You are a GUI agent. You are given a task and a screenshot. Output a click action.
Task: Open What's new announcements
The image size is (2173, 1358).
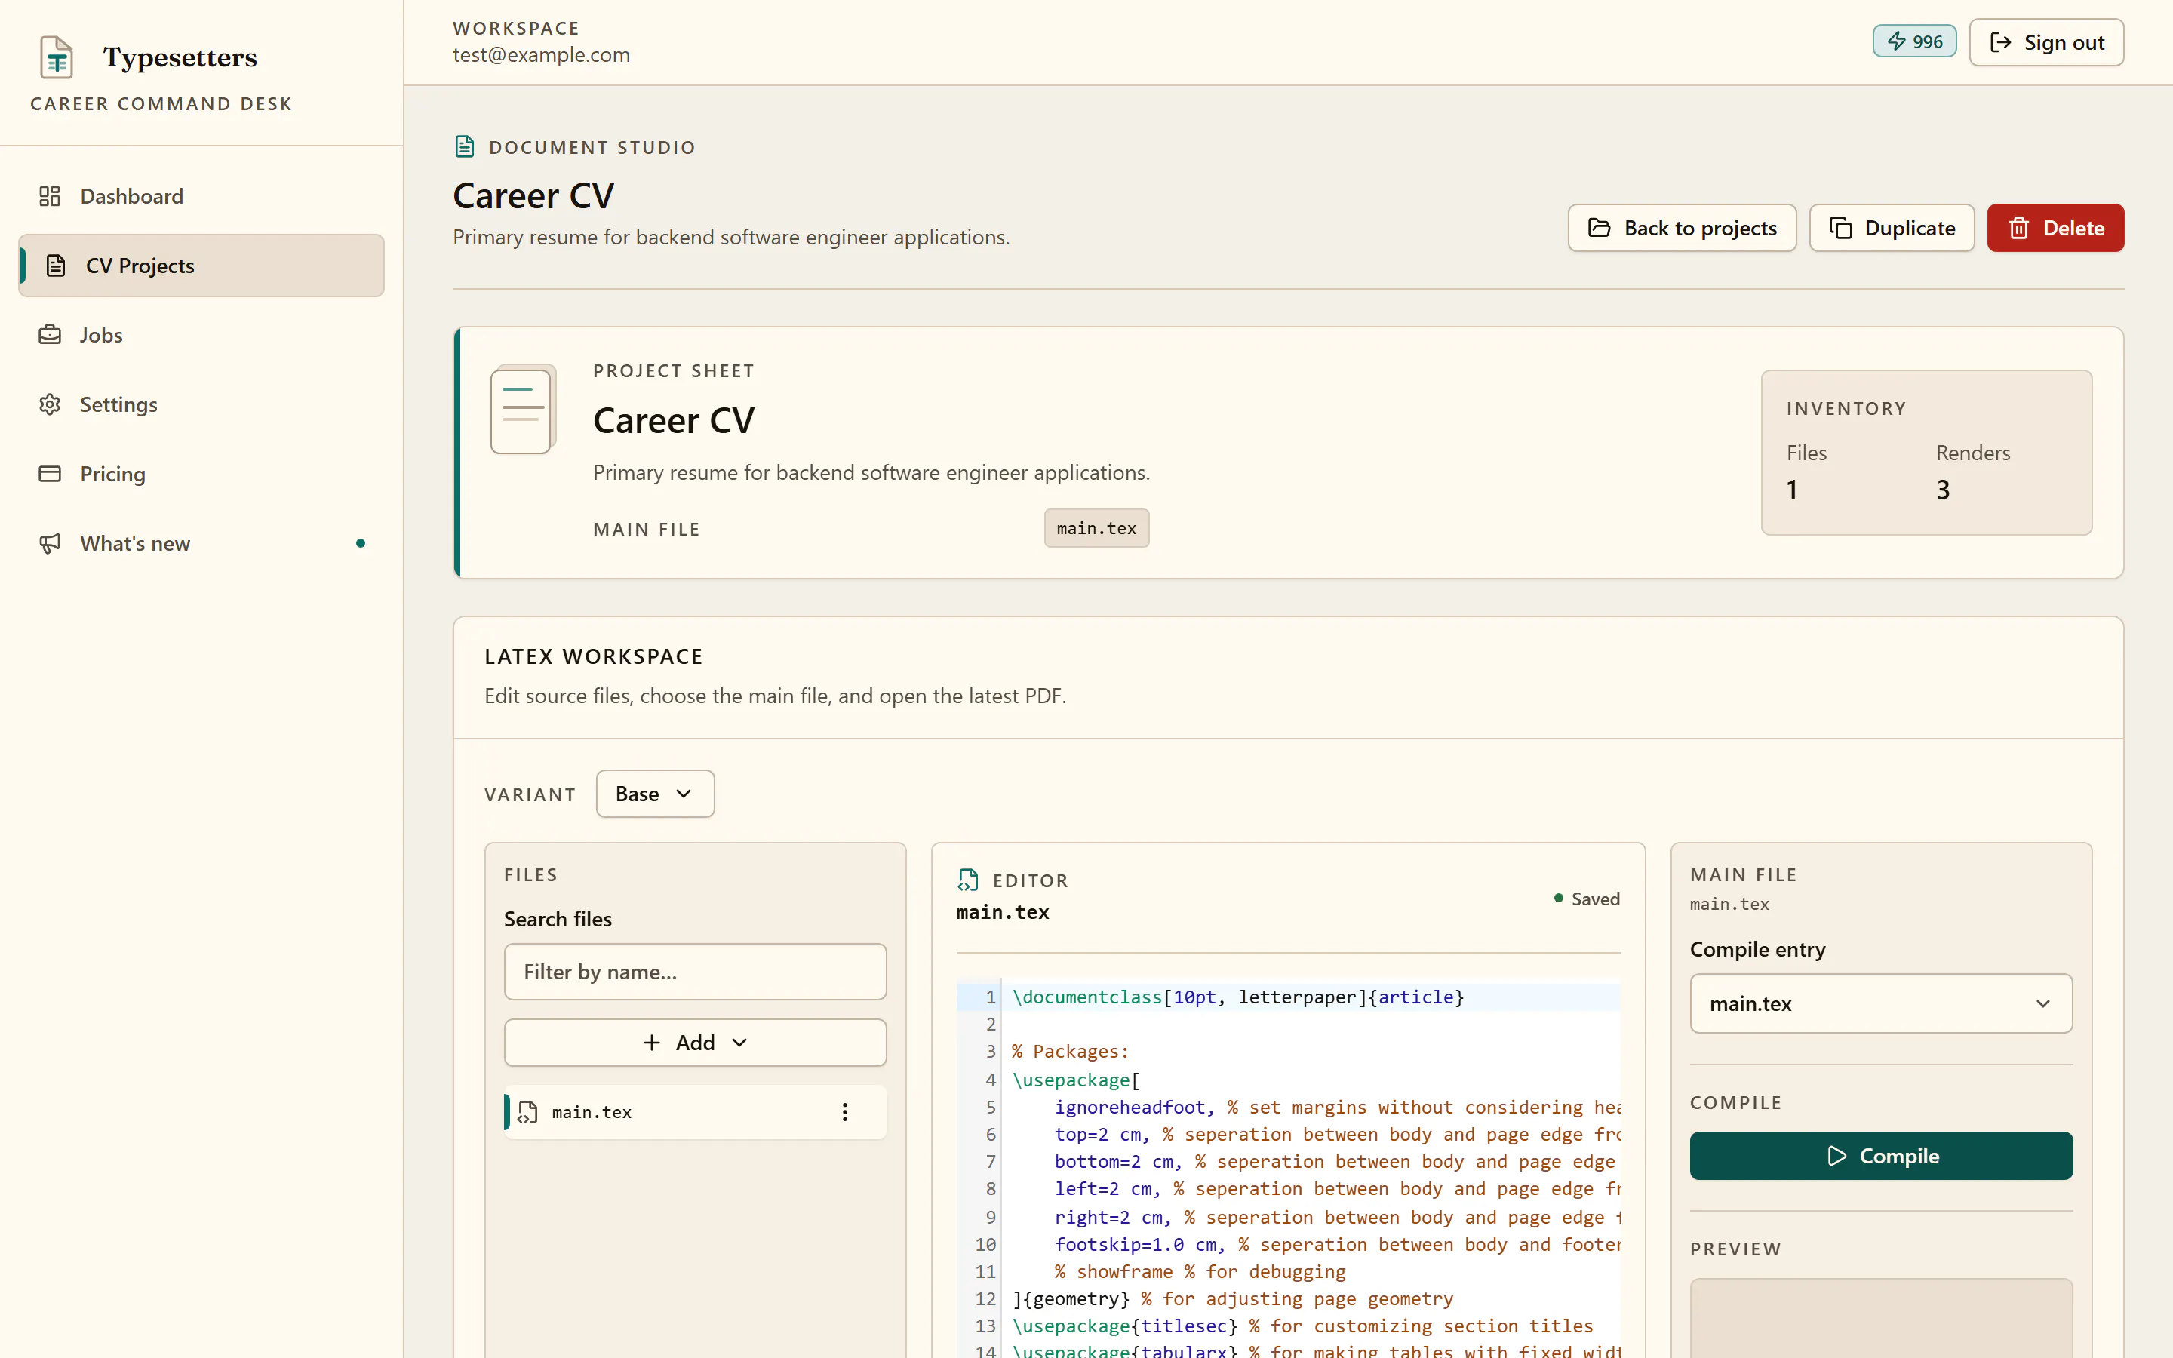point(201,543)
